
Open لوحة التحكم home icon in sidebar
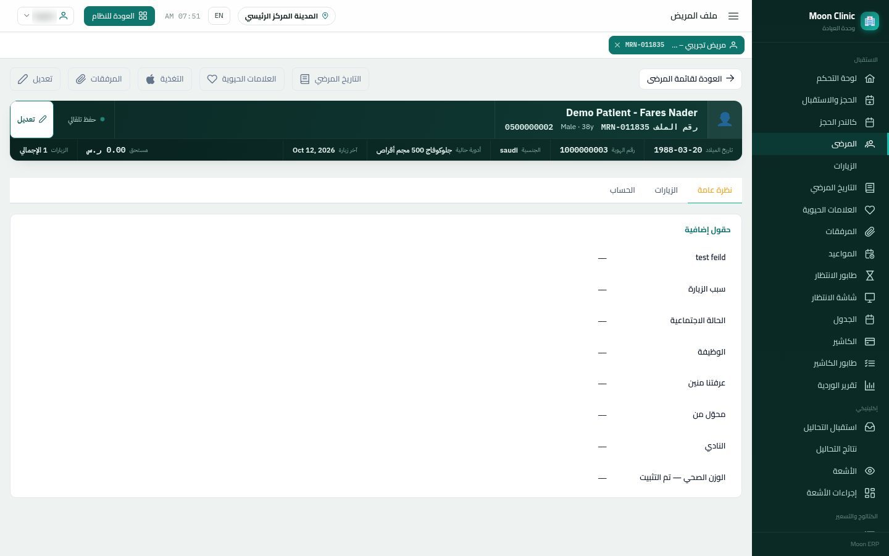(x=870, y=78)
